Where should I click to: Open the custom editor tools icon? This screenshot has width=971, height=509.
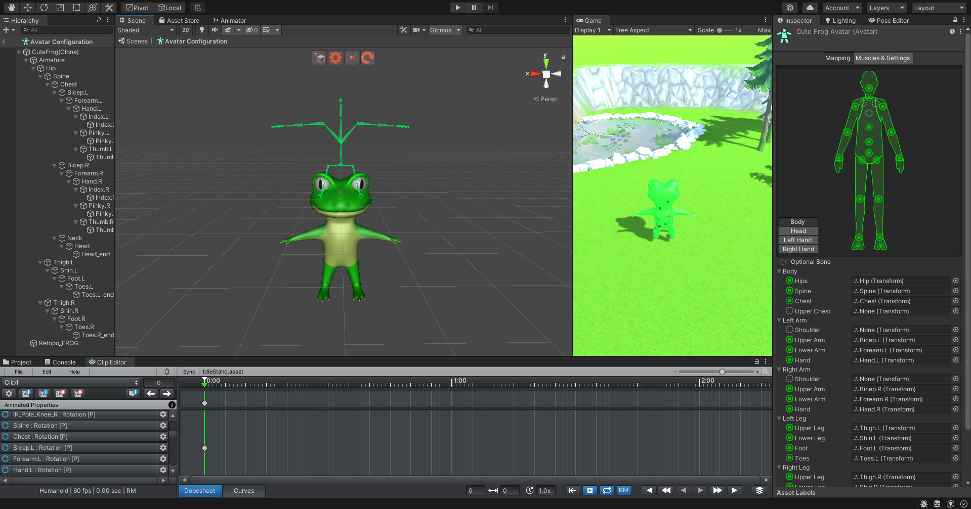109,8
